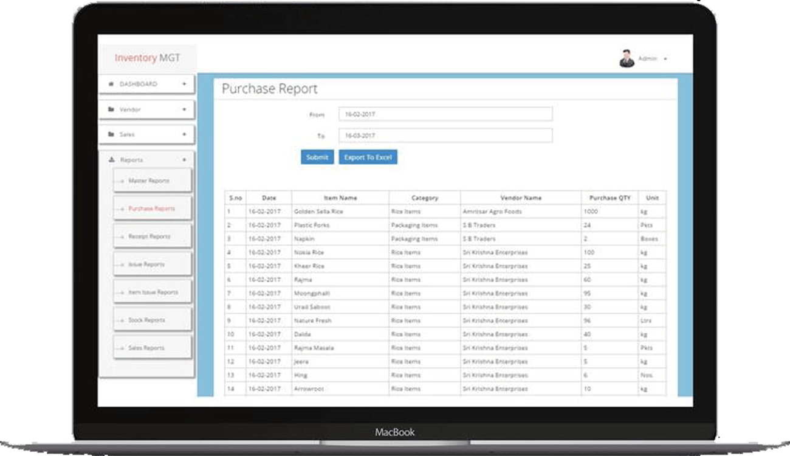Select Purchase Reports in sidebar
This screenshot has height=456, width=790.
click(x=151, y=209)
